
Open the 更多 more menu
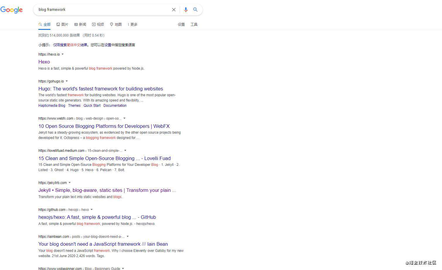(x=132, y=24)
